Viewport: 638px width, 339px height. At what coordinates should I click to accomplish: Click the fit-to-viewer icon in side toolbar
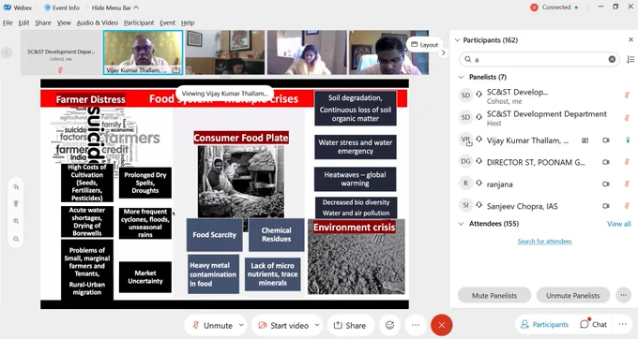[x=16, y=204]
